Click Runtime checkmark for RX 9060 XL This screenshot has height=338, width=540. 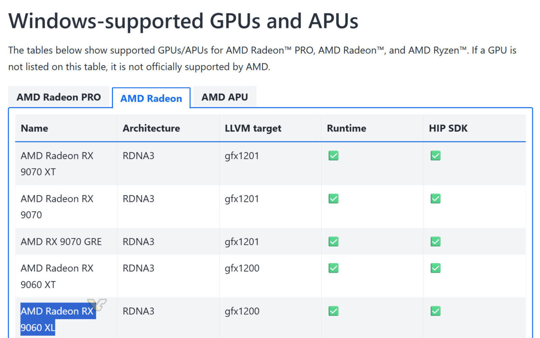333,311
